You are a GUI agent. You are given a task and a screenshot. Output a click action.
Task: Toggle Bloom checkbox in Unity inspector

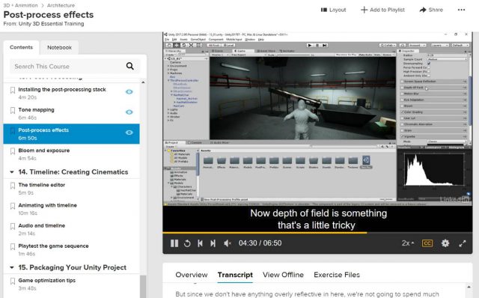pyautogui.click(x=403, y=106)
